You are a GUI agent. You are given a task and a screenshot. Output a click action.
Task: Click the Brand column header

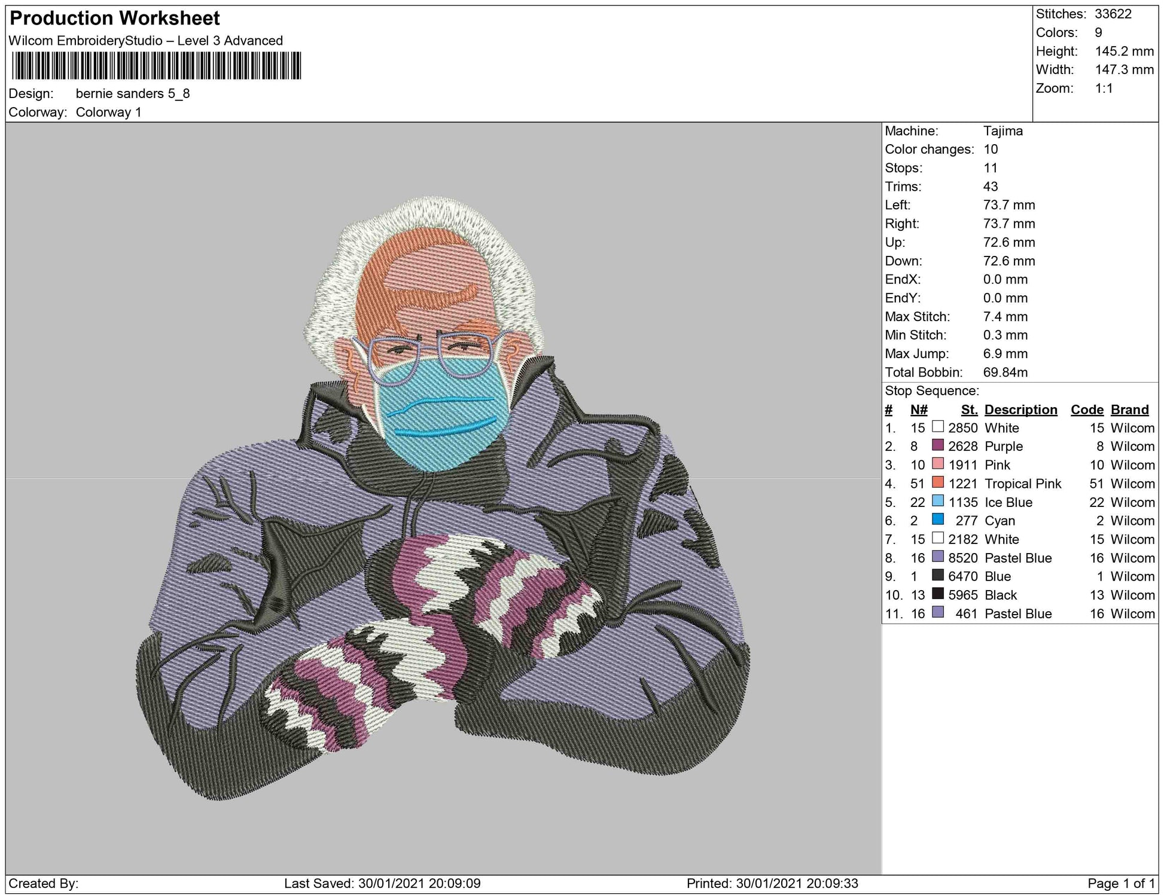point(1129,410)
